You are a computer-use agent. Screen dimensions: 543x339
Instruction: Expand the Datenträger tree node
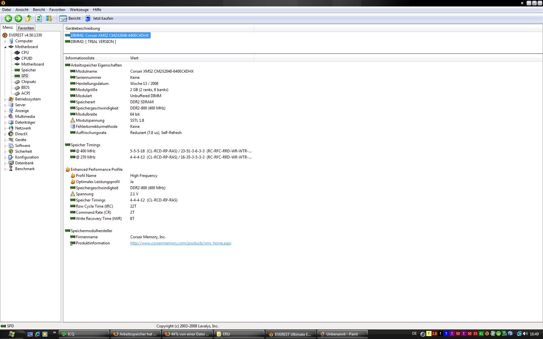(x=5, y=123)
